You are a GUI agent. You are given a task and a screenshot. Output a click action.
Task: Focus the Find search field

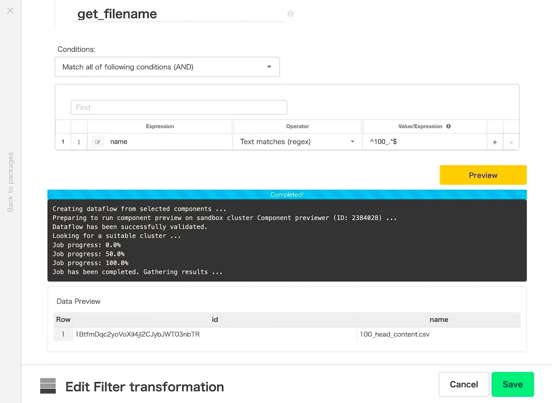(x=178, y=107)
